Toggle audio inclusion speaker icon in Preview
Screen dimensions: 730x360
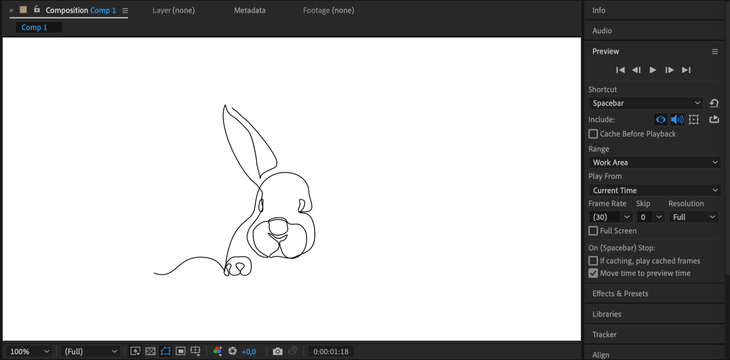tap(677, 120)
